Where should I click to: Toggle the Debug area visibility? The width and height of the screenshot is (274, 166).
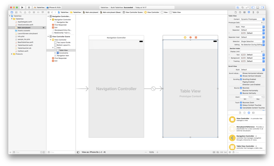tap(258, 7)
